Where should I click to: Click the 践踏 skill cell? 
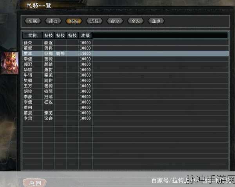(49, 64)
